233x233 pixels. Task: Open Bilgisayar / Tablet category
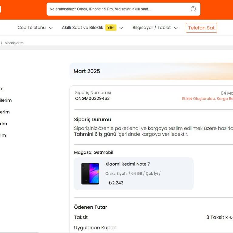[x=151, y=28]
